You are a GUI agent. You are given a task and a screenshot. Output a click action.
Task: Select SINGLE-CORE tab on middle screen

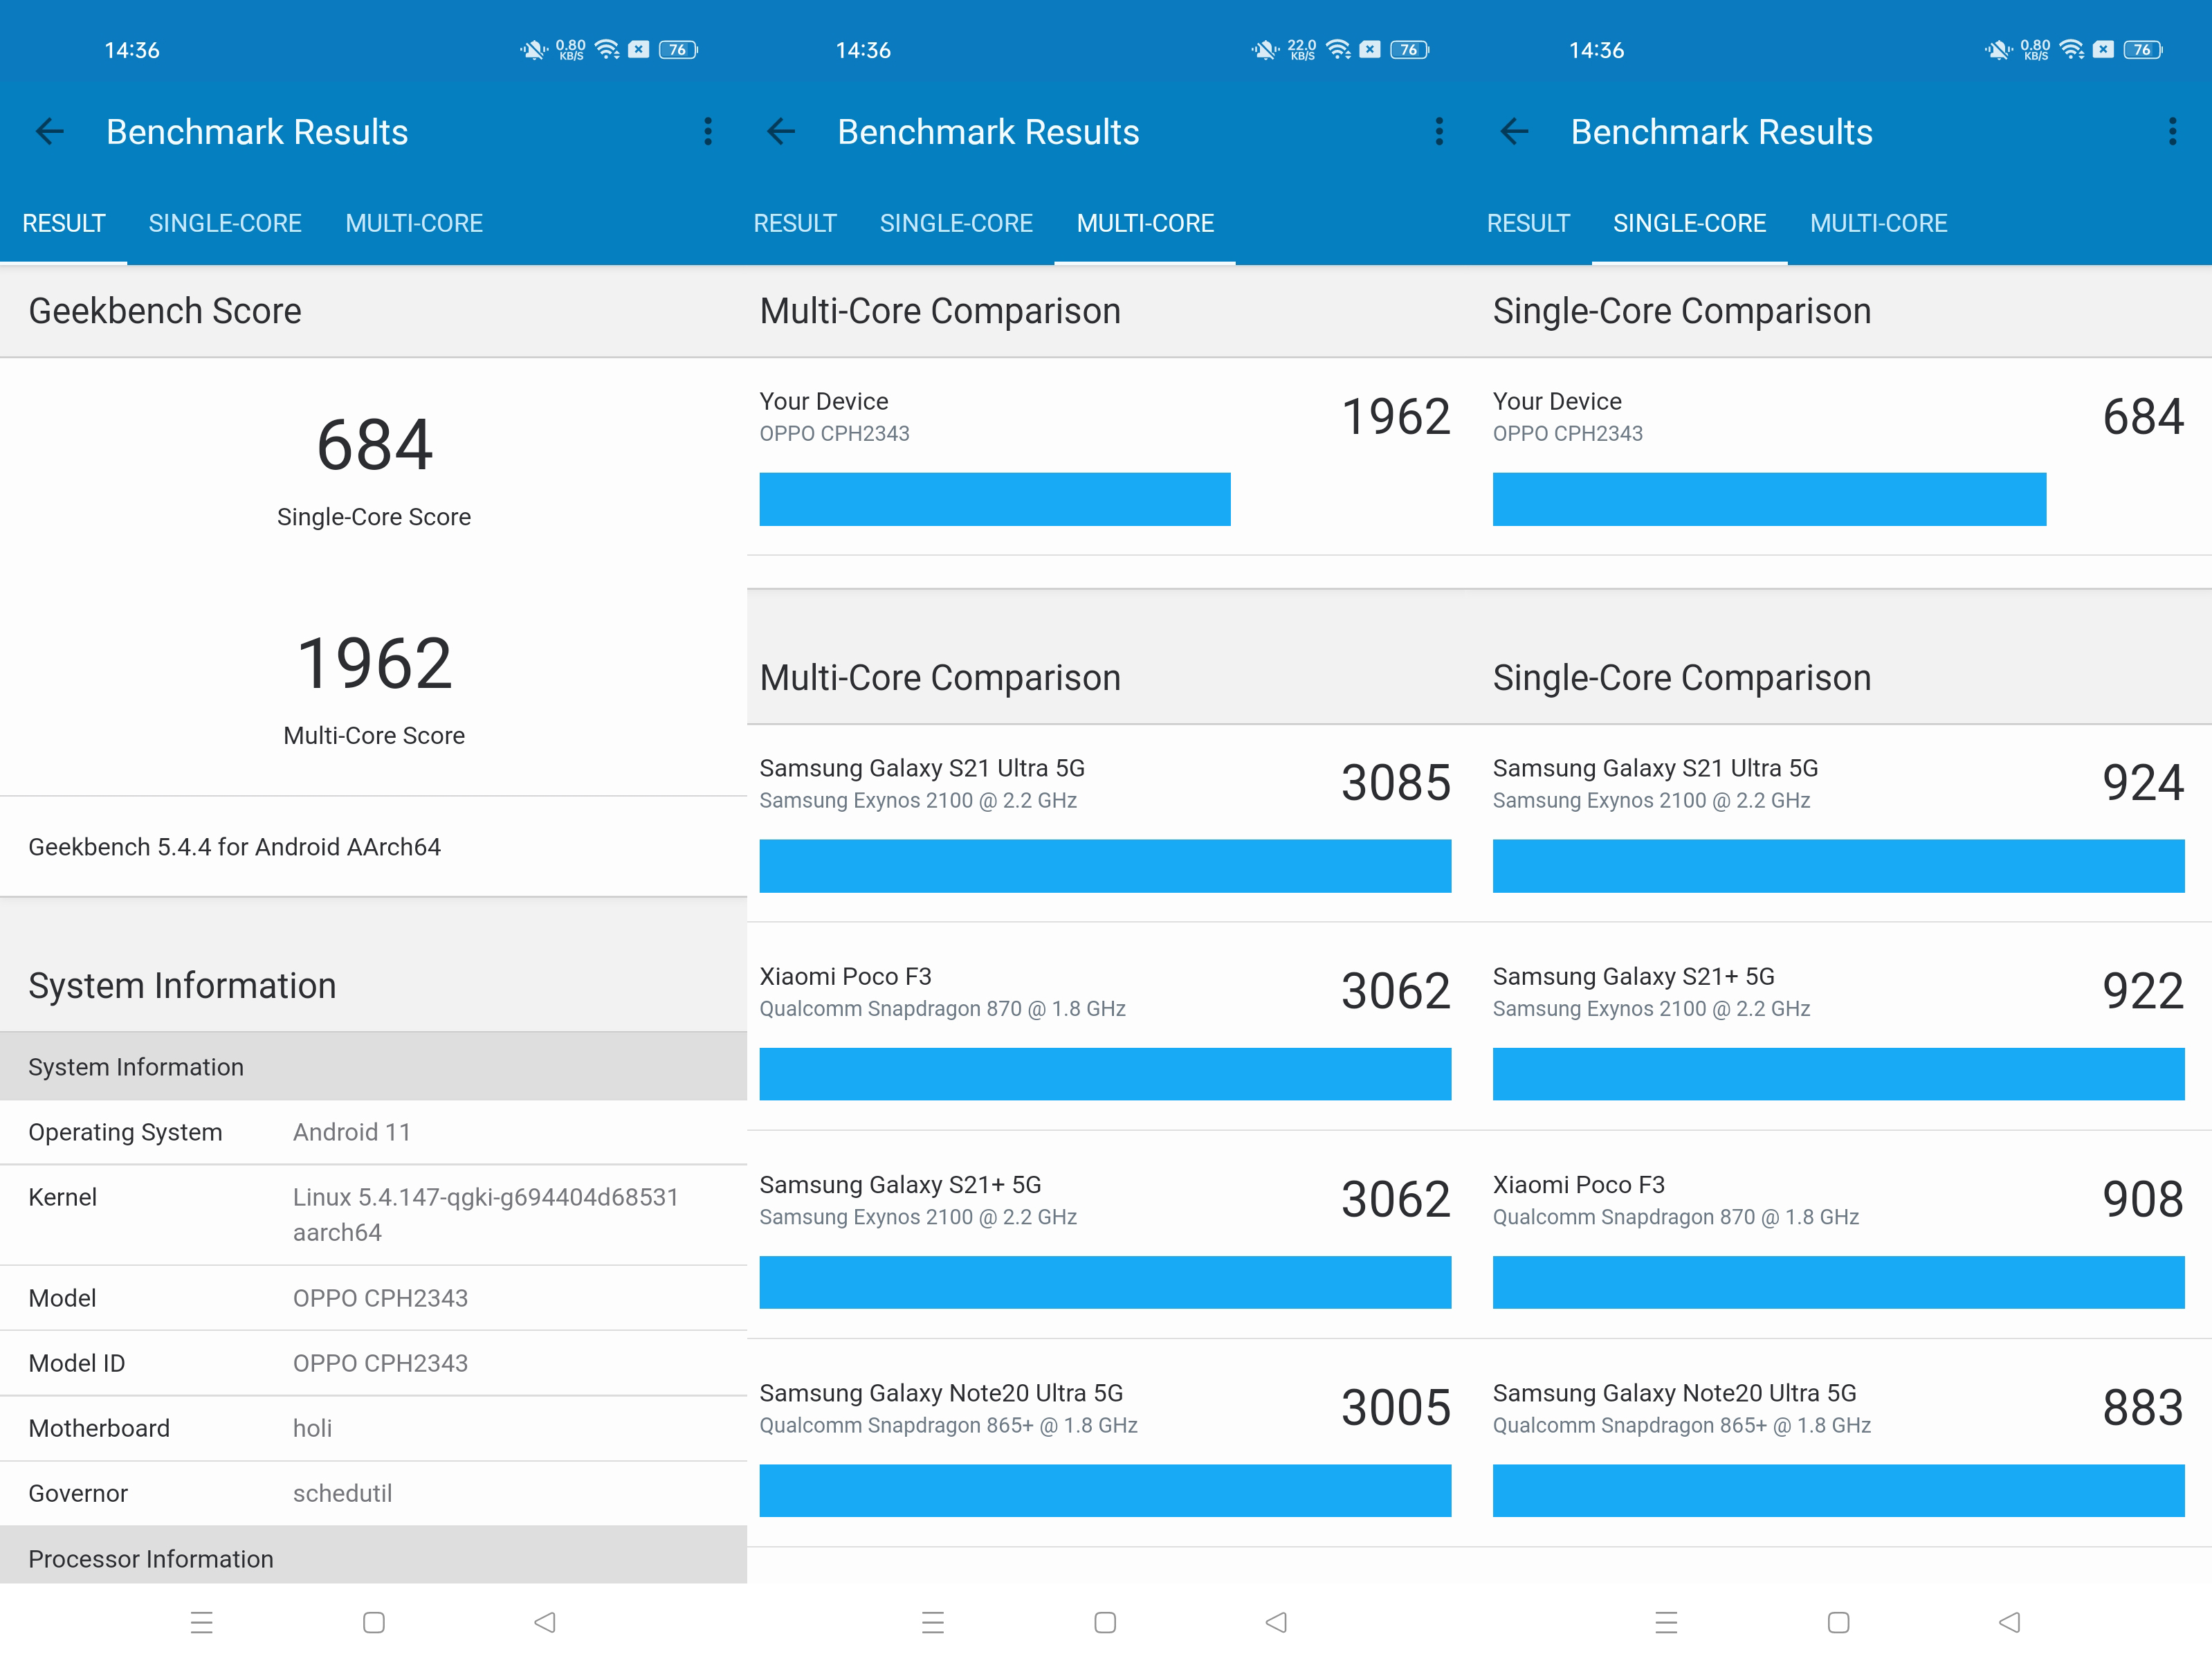point(956,223)
